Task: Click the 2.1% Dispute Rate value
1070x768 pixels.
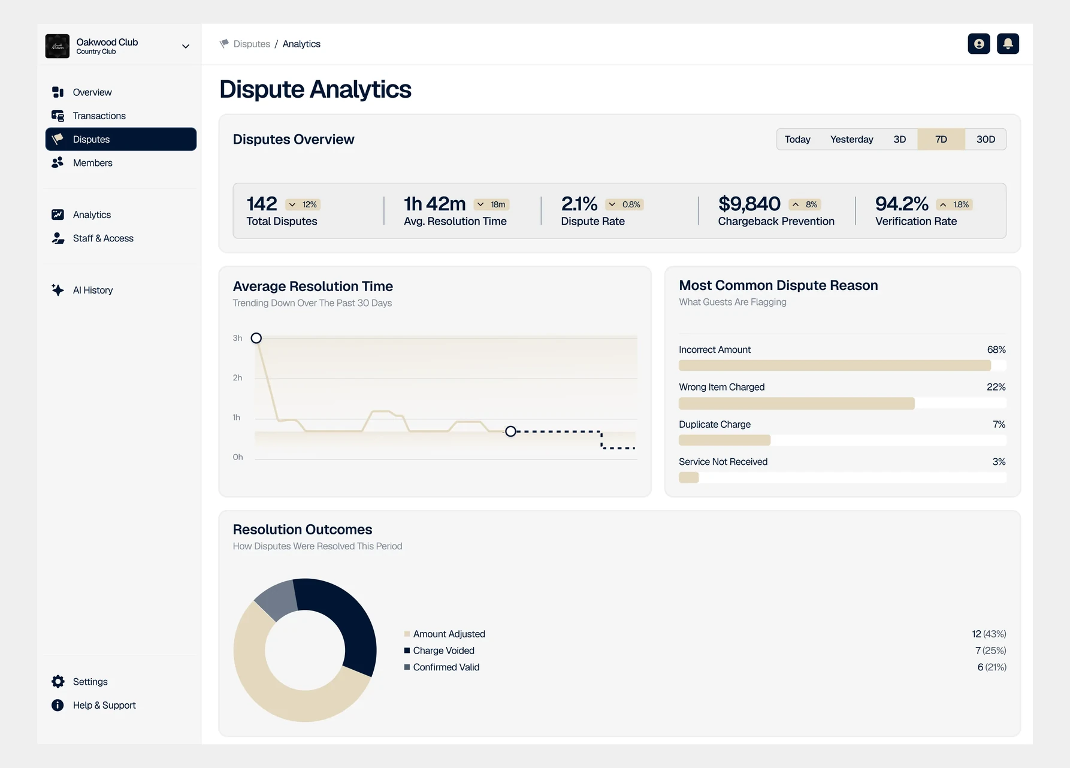Action: click(x=579, y=204)
